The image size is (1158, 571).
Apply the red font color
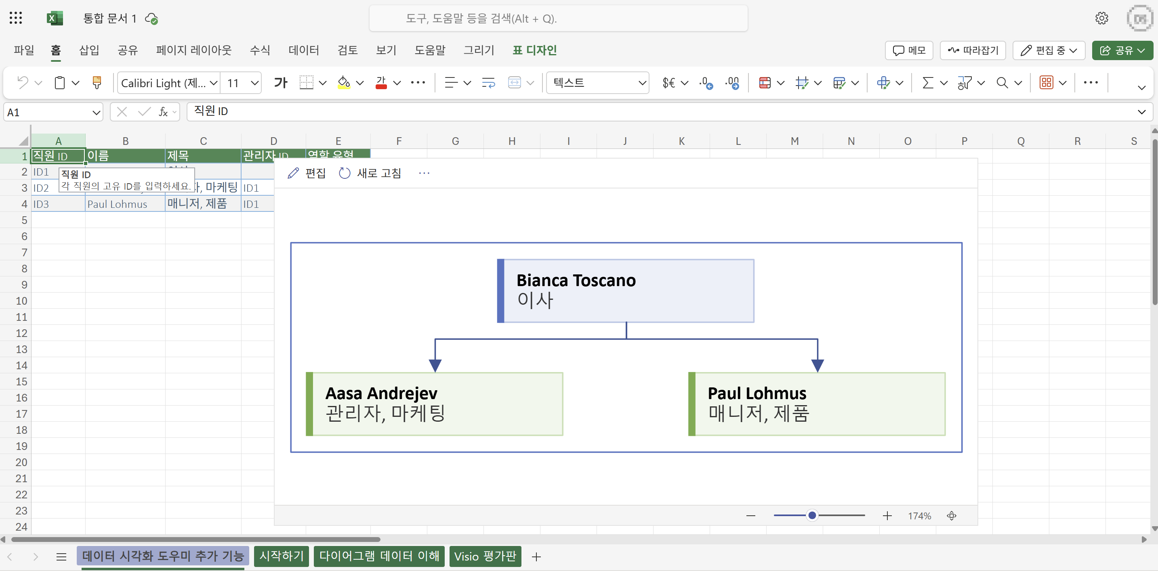click(381, 83)
